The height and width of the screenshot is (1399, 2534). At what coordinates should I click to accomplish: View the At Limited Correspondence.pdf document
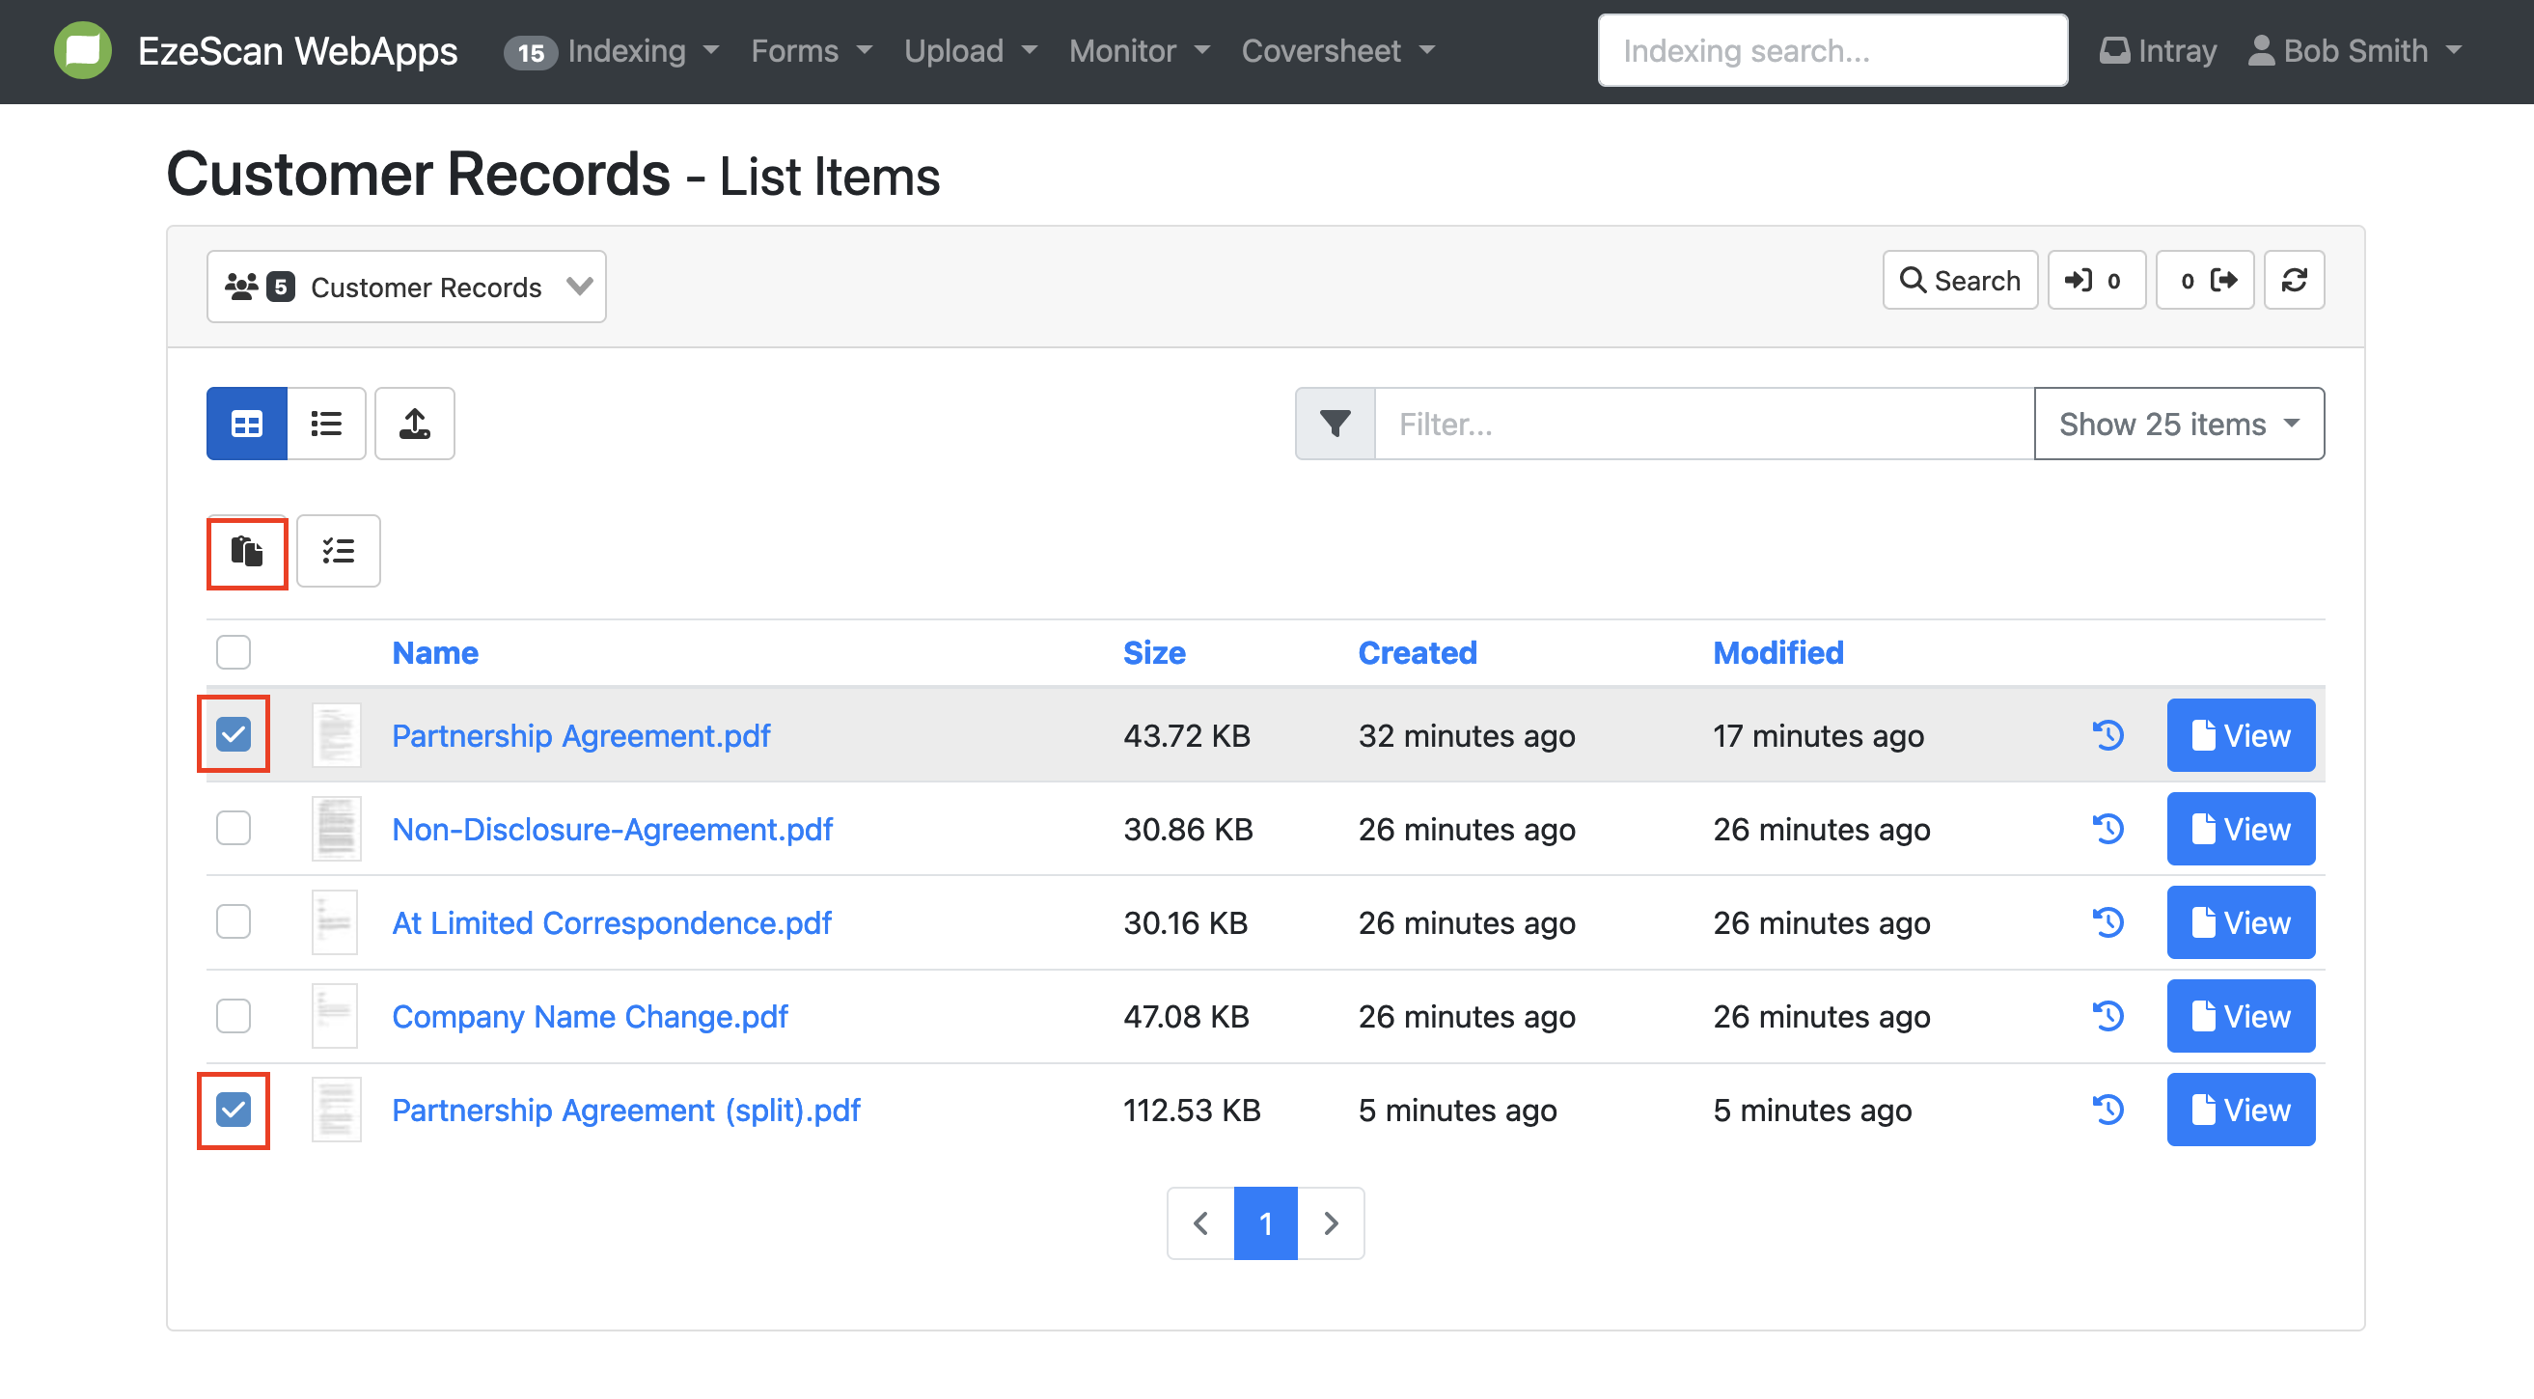(x=2240, y=922)
